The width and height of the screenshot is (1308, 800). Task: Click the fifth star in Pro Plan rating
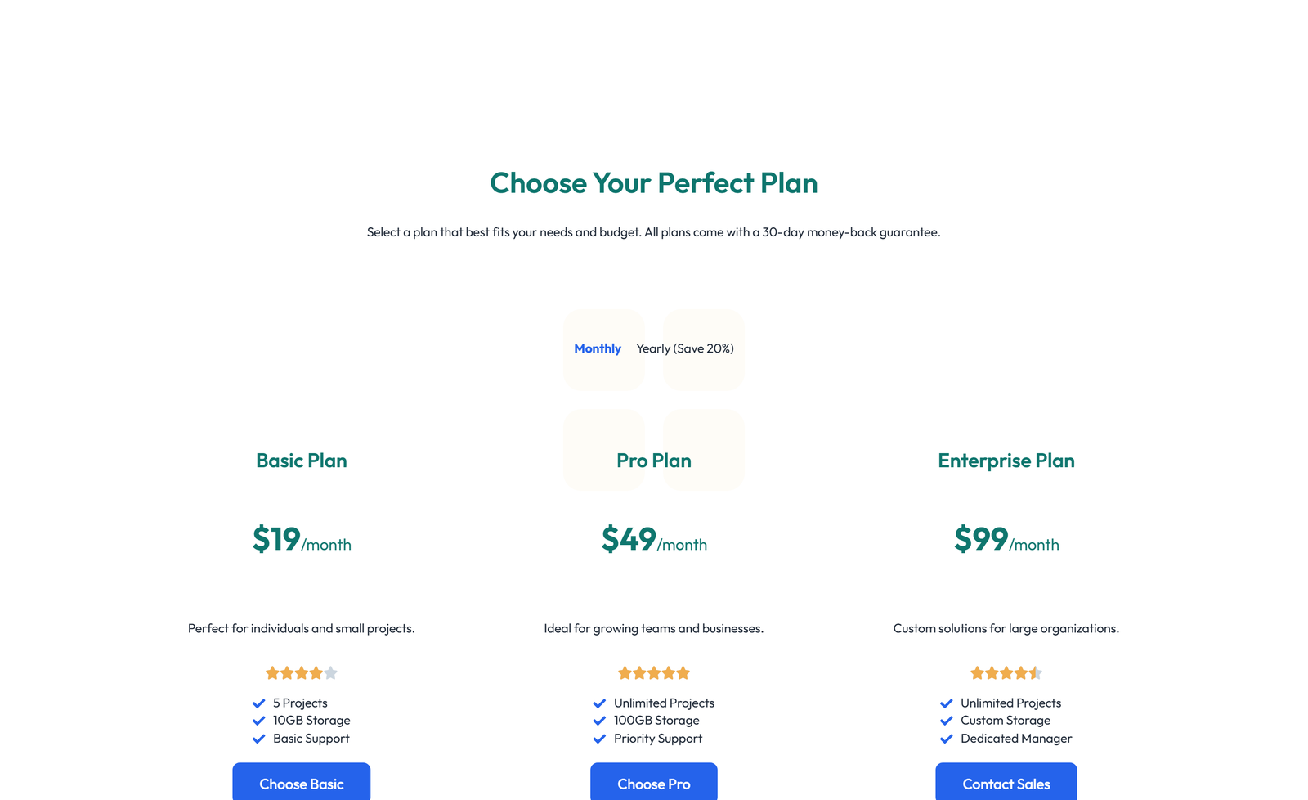pos(683,672)
